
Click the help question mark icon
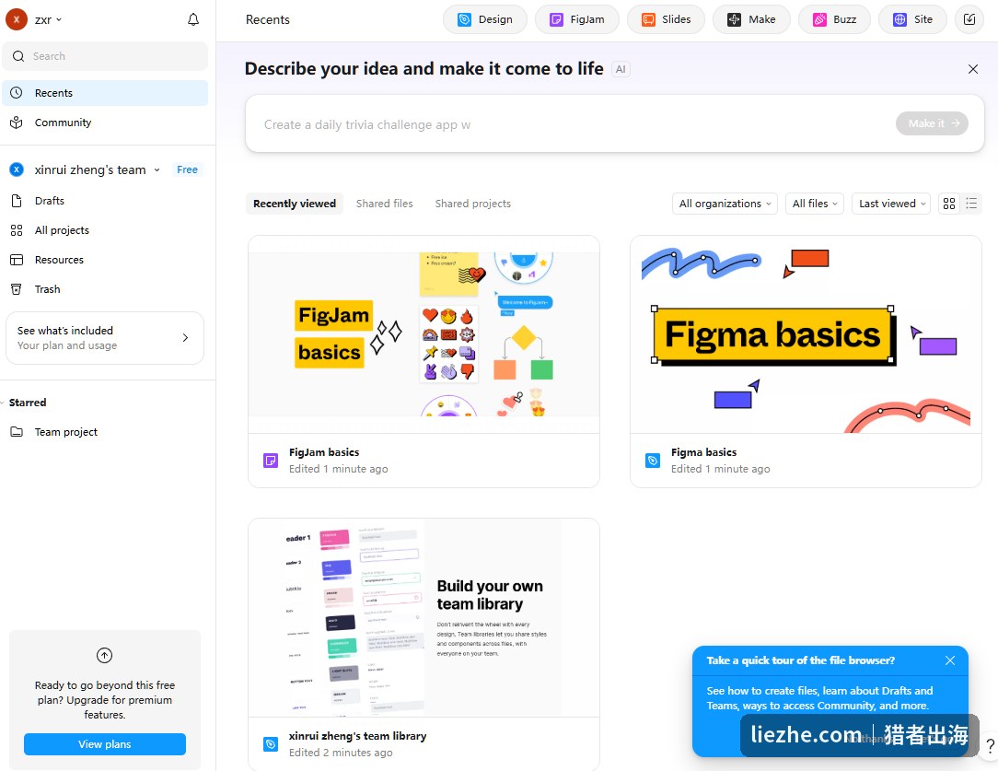990,745
